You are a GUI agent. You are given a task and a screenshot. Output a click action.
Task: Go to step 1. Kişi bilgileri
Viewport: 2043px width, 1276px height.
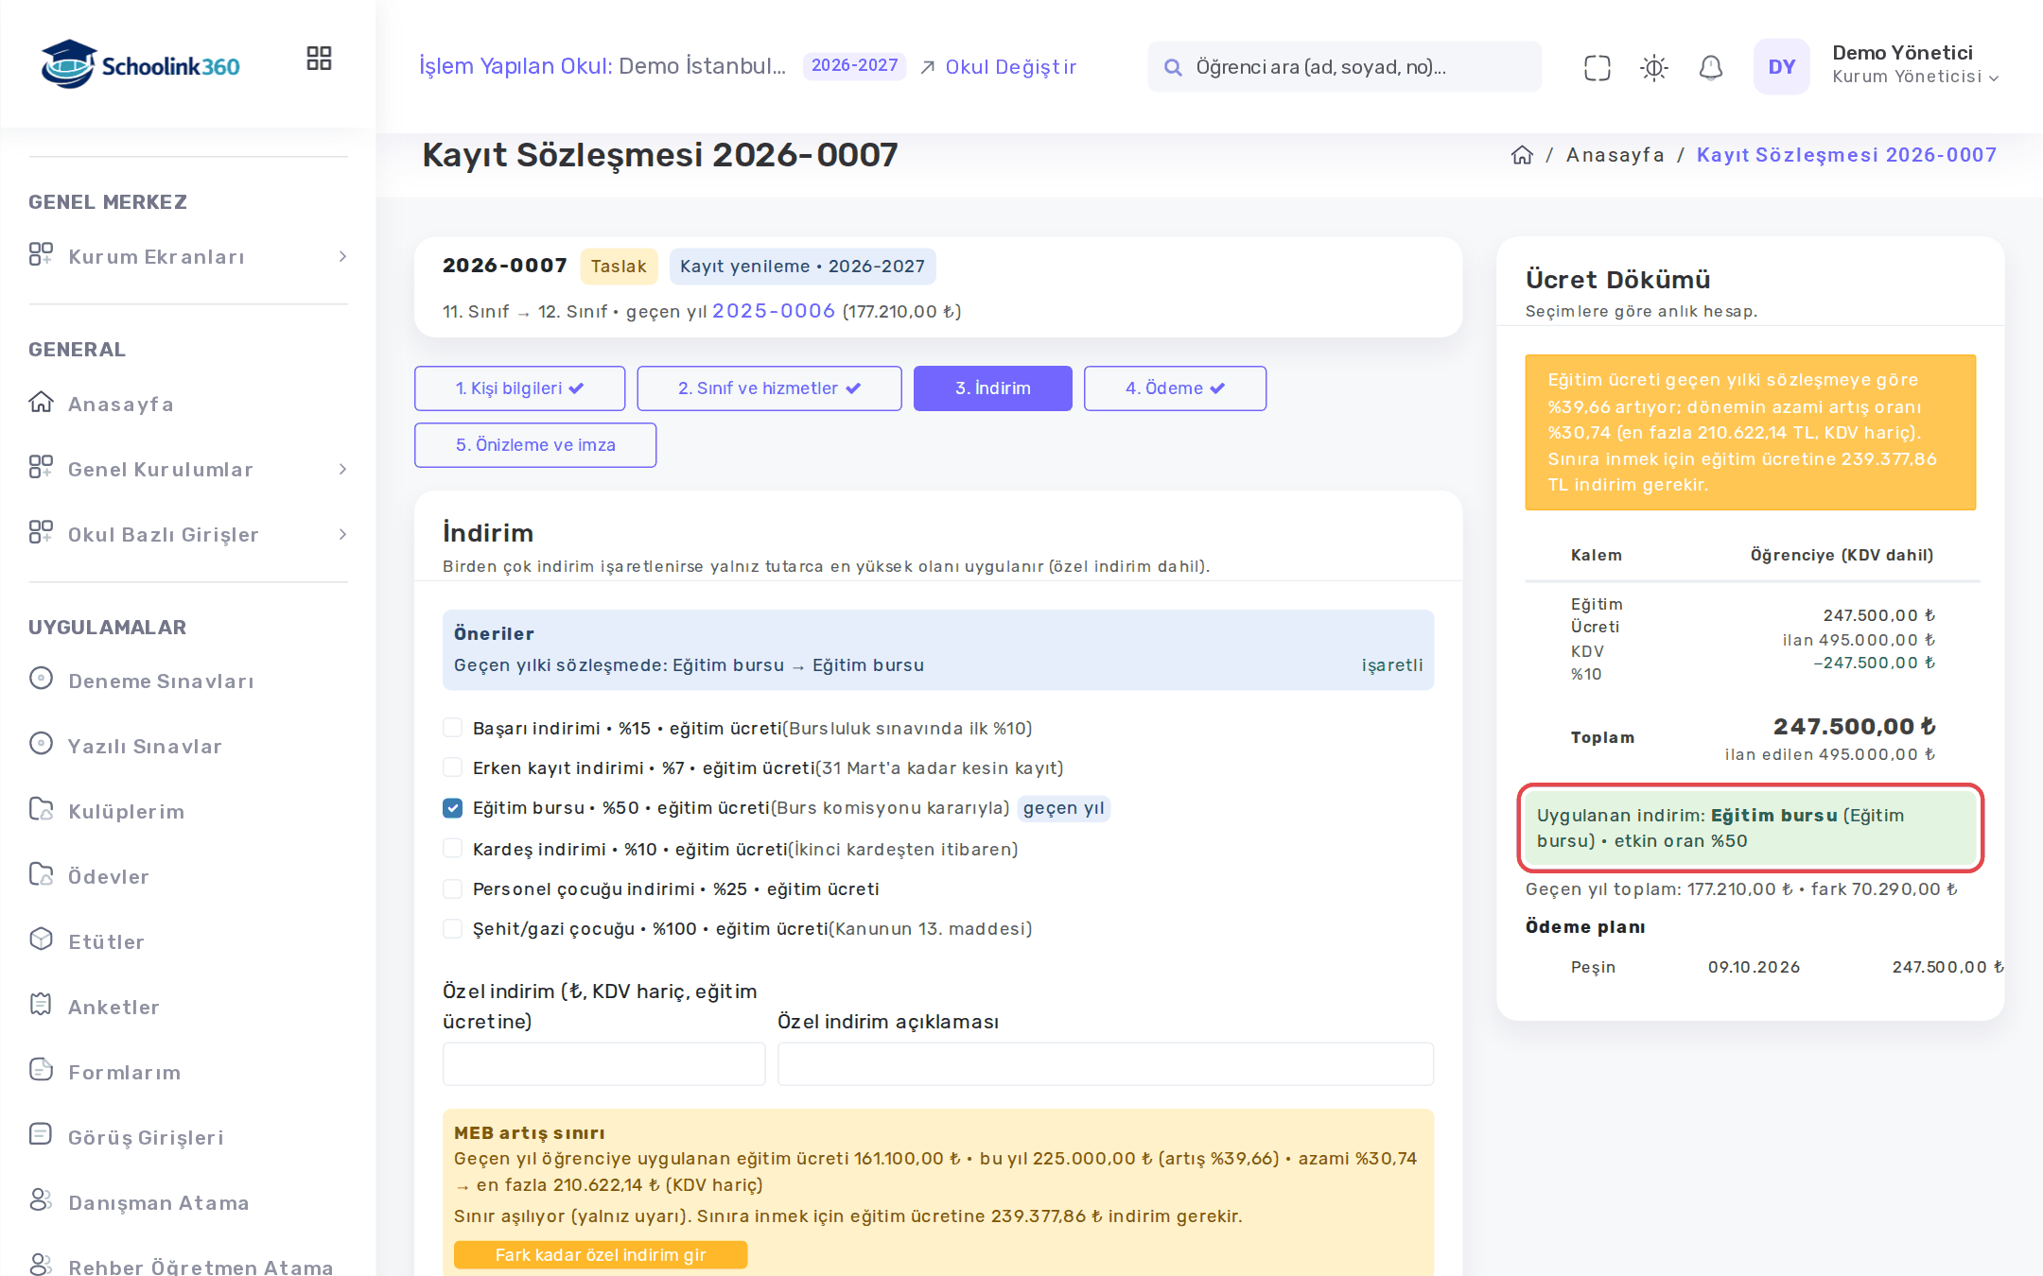point(519,388)
